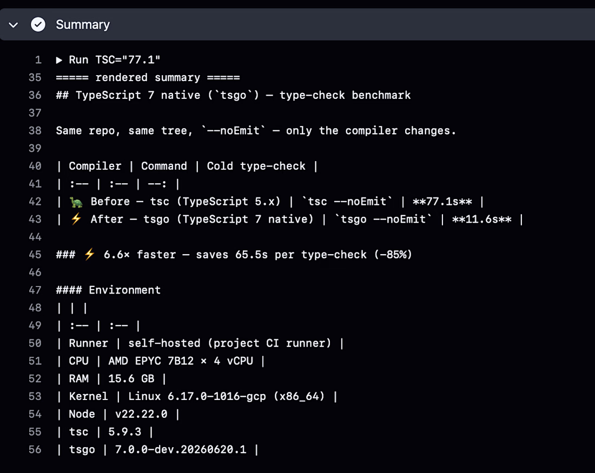The image size is (595, 473).
Task: Click the tsc 5.9.3 row
Action: tap(104, 432)
